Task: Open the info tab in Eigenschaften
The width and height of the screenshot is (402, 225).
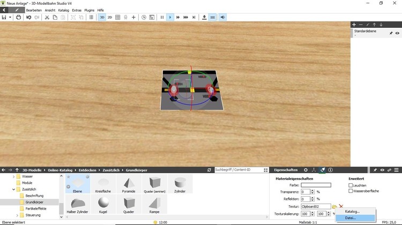Action: point(331,170)
